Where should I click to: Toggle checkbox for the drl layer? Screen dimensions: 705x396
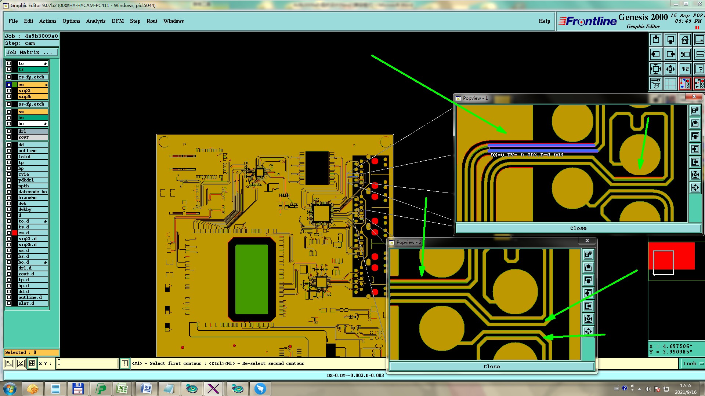9,131
